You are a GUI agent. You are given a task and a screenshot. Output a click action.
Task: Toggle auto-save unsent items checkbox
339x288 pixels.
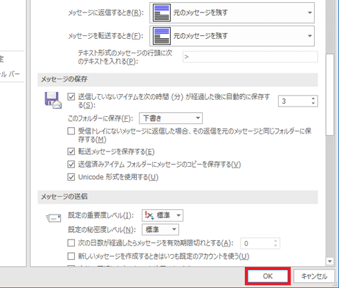tap(71, 96)
